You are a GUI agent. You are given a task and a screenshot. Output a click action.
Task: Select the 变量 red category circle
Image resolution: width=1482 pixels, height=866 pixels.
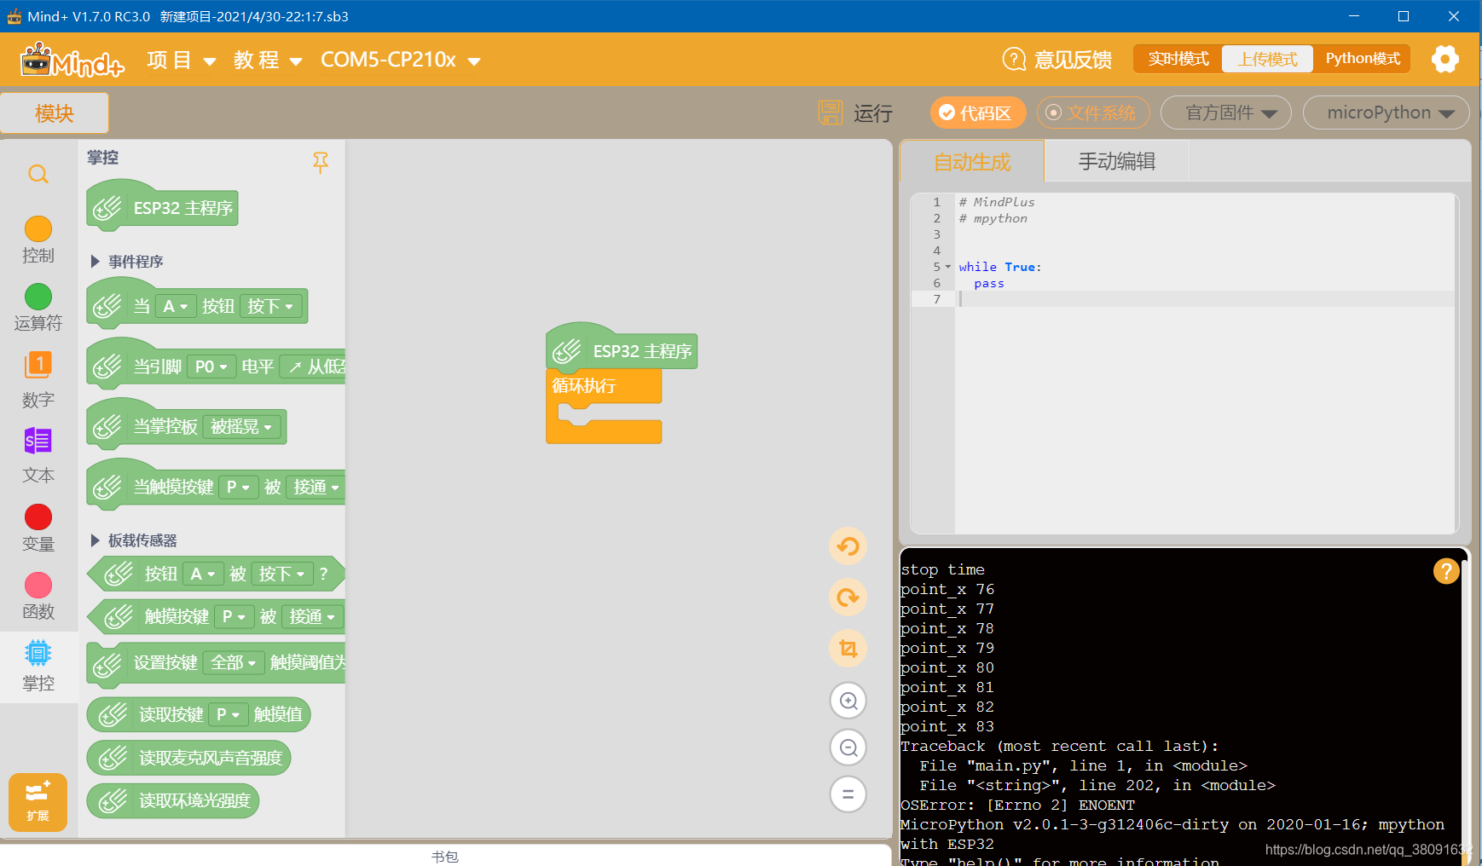pos(38,517)
